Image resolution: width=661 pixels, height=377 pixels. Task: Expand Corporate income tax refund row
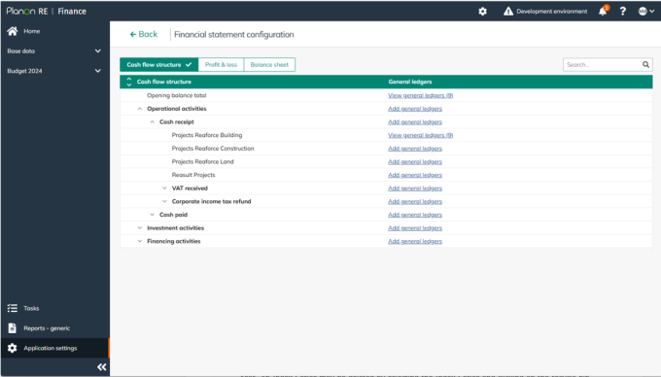(164, 201)
